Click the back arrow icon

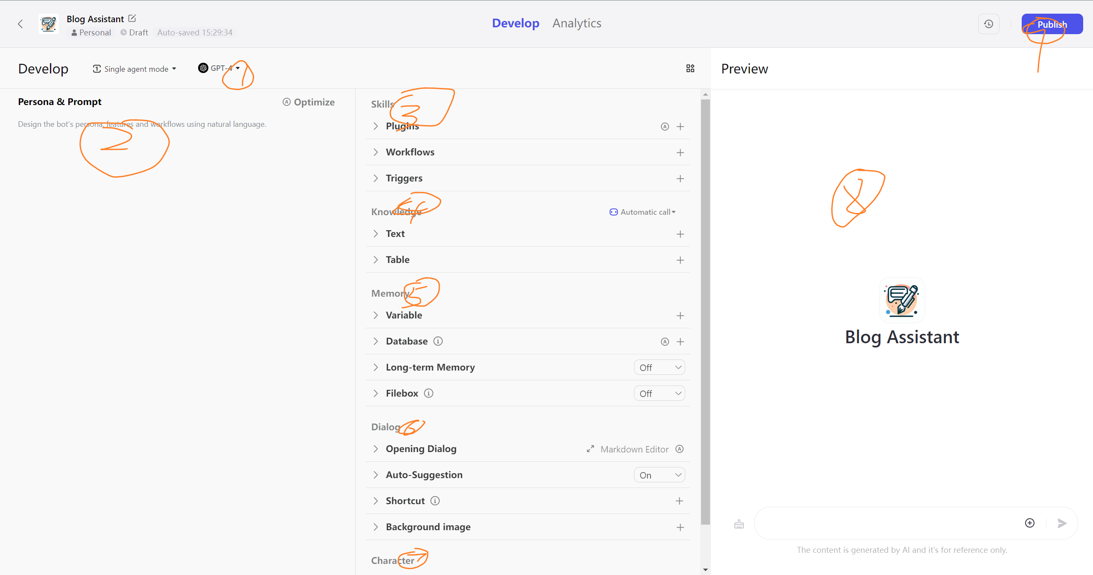click(20, 24)
